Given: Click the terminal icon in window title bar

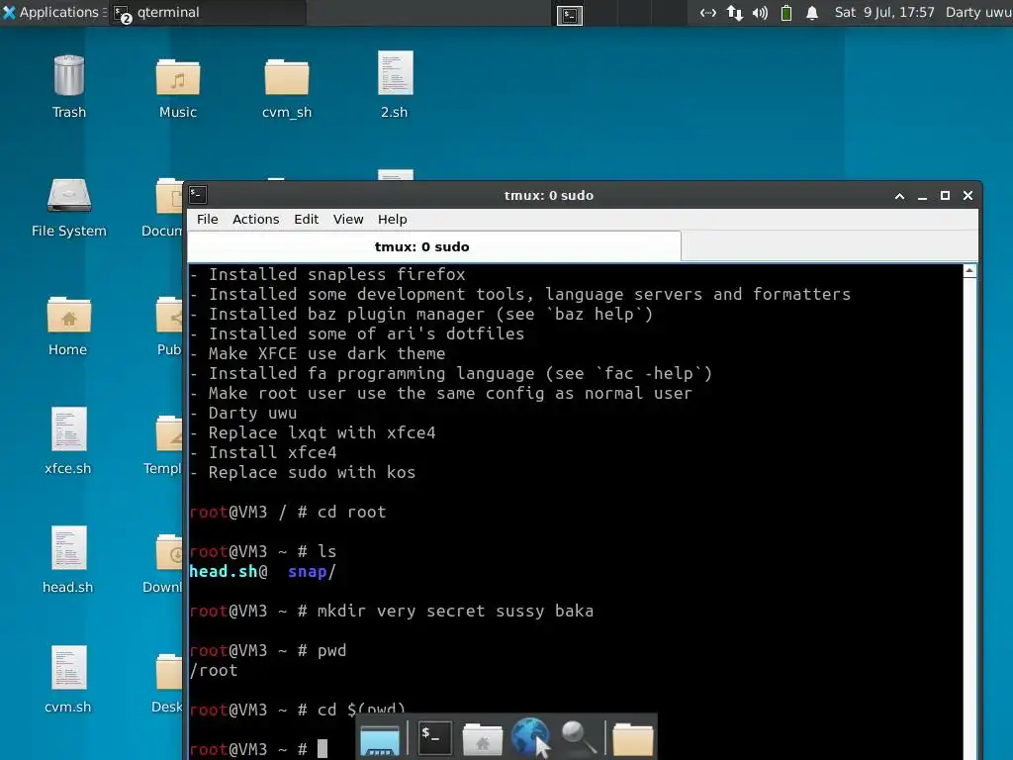Looking at the screenshot, I should point(198,195).
